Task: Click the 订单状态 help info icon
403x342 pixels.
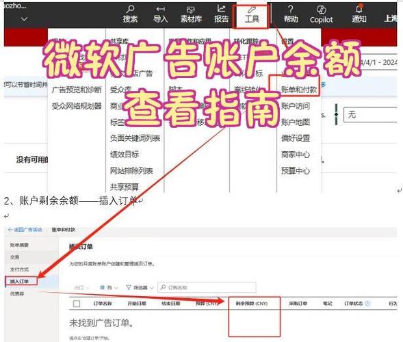Action: pos(367,304)
